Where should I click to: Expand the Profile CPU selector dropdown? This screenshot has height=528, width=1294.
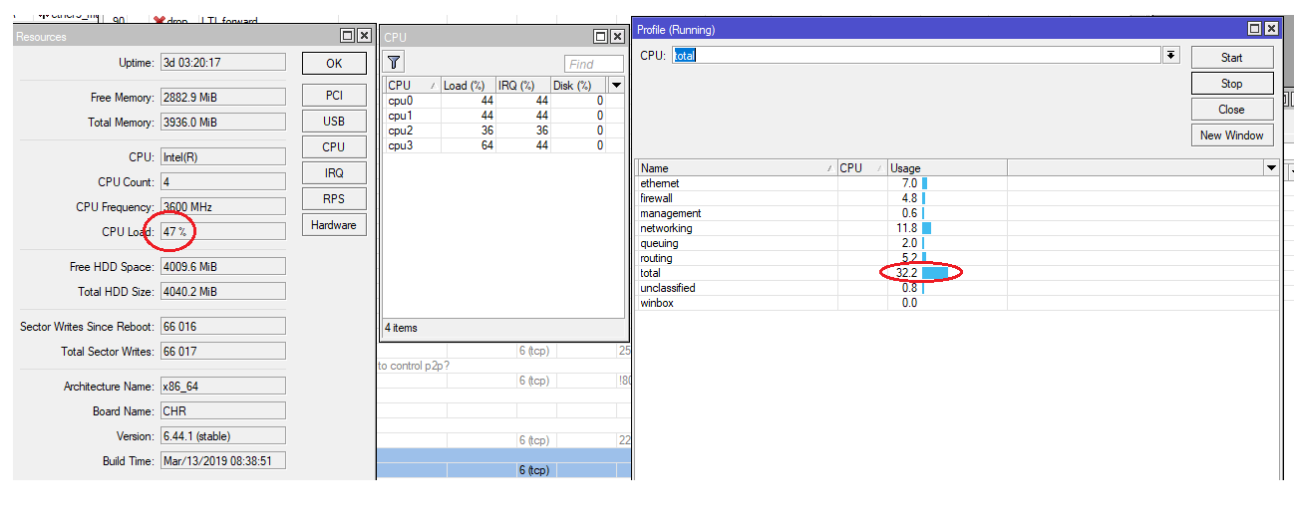click(x=1171, y=56)
